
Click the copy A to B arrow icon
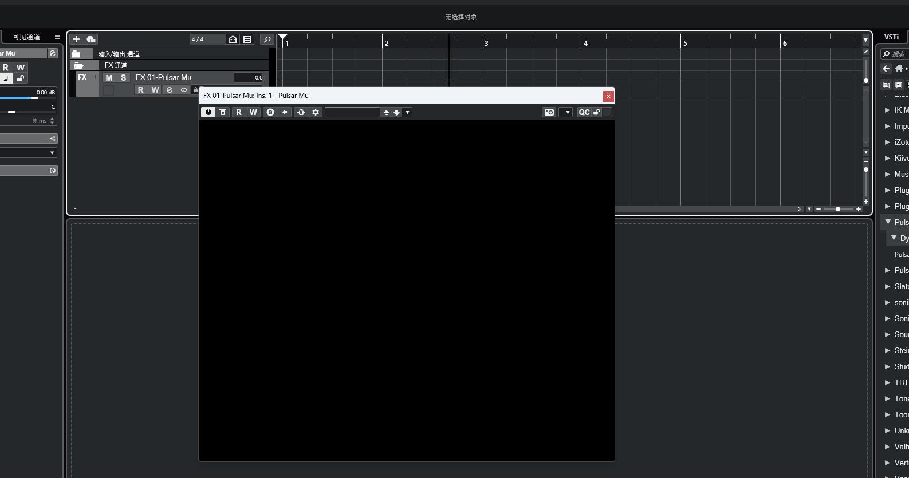pyautogui.click(x=285, y=112)
